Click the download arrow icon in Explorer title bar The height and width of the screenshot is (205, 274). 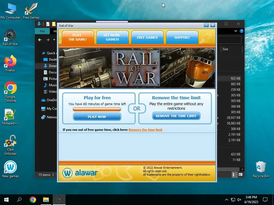click(x=39, y=24)
